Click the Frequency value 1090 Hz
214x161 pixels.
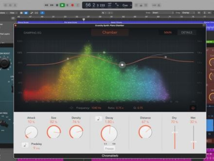pyautogui.click(x=96, y=108)
